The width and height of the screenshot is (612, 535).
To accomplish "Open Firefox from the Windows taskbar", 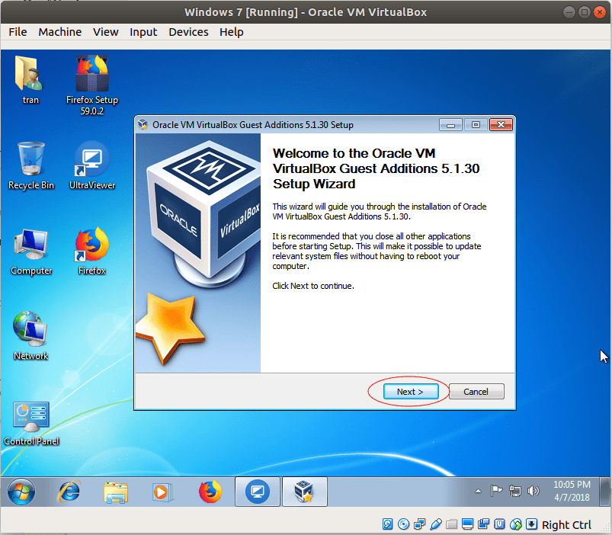I will [x=210, y=492].
